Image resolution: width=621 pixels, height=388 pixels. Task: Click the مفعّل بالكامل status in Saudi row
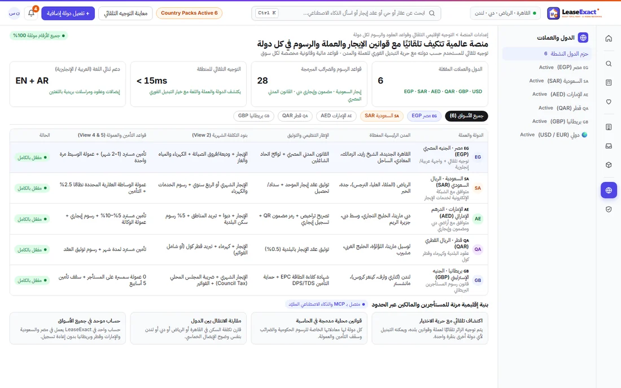pos(32,188)
